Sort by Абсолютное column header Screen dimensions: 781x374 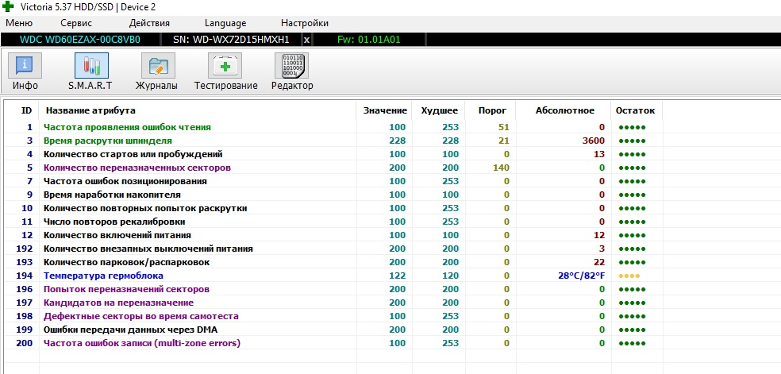coord(565,110)
